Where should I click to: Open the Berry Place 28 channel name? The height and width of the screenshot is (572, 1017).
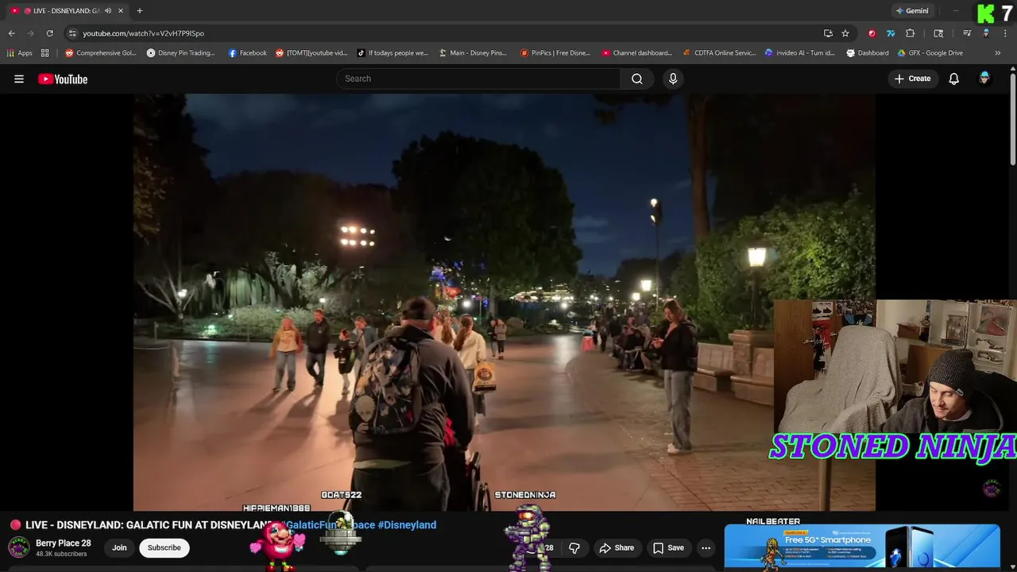click(x=64, y=543)
